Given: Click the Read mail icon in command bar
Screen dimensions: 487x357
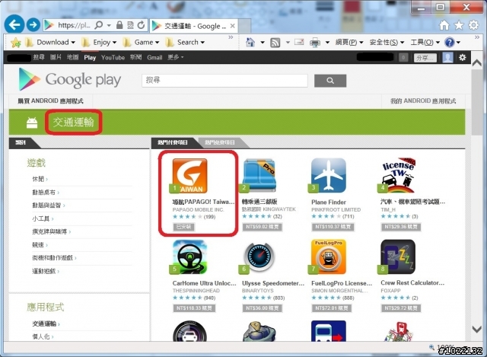Looking at the screenshot, I should pos(299,42).
